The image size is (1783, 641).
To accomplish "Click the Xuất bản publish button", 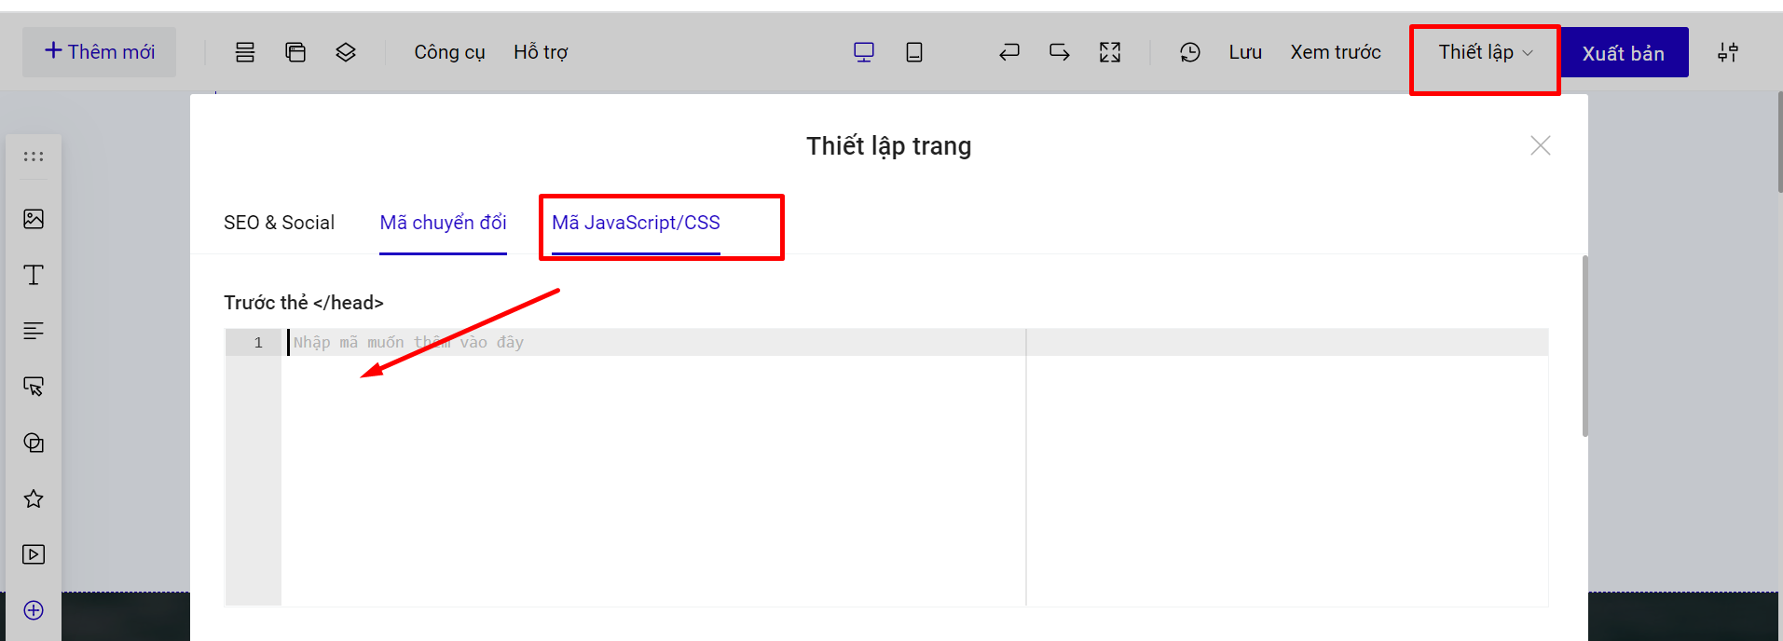I will (1623, 53).
